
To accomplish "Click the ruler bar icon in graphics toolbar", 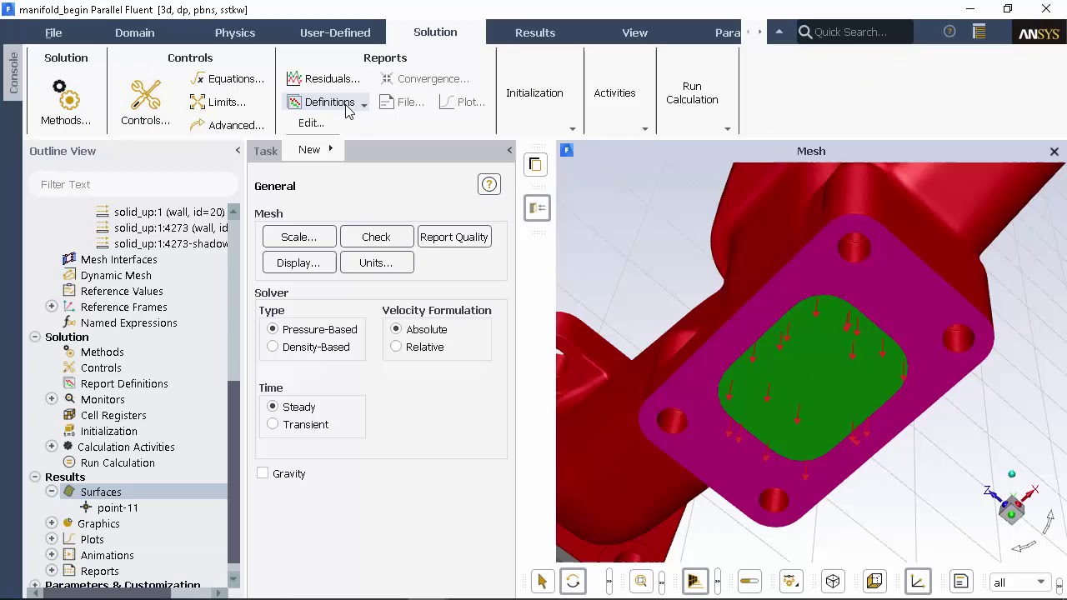I will [749, 582].
